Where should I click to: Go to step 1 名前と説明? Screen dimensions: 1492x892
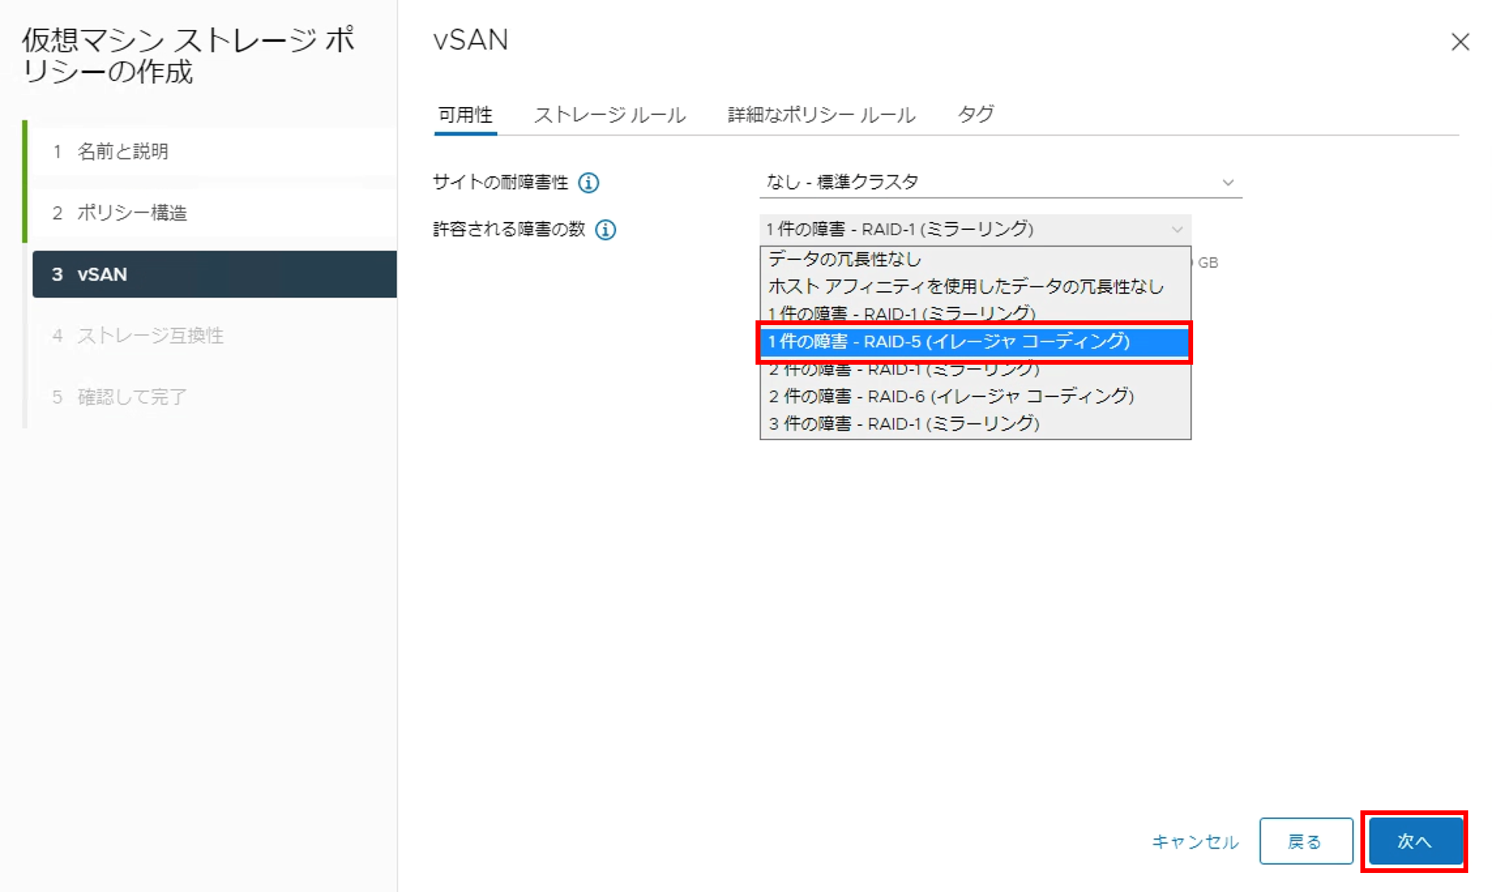[x=212, y=151]
